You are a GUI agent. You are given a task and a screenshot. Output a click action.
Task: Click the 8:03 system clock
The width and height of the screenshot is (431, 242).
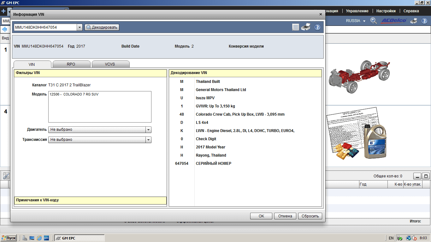coord(423,238)
